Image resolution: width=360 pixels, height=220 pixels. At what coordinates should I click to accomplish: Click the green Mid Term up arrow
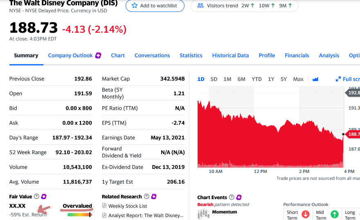tap(335, 214)
